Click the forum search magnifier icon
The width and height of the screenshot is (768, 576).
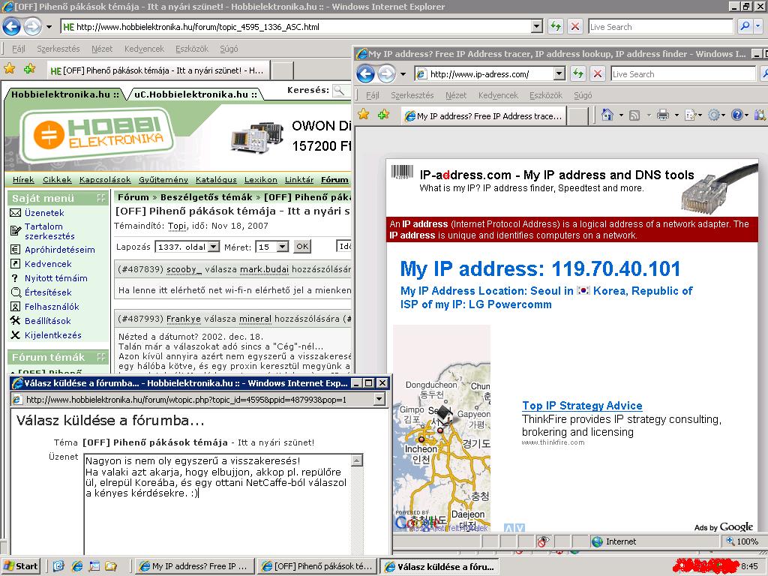click(x=339, y=90)
